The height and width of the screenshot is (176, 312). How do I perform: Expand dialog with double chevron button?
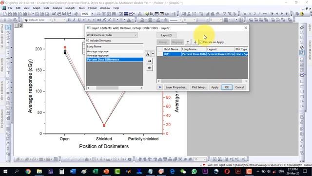(160, 87)
